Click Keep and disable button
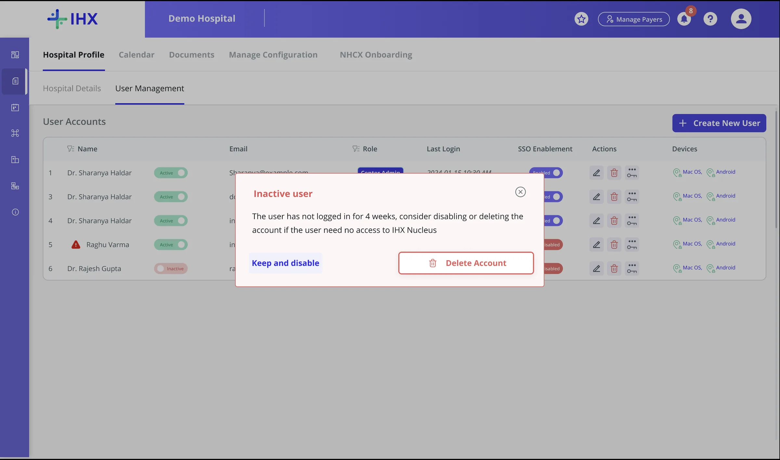The height and width of the screenshot is (460, 780). coord(285,263)
